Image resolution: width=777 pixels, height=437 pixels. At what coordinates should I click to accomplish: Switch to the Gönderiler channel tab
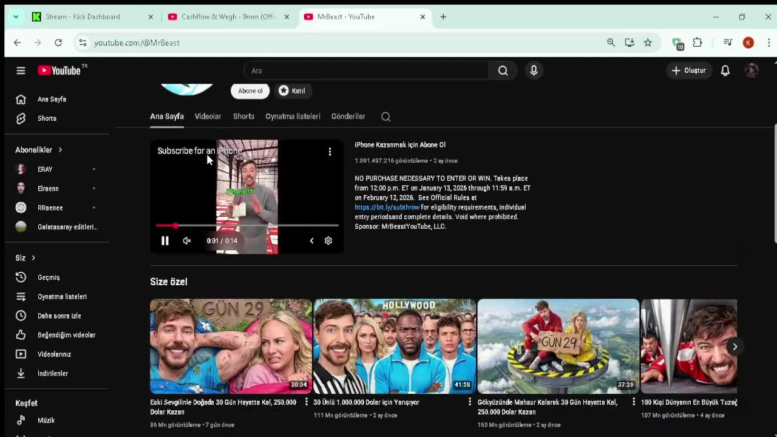point(348,117)
